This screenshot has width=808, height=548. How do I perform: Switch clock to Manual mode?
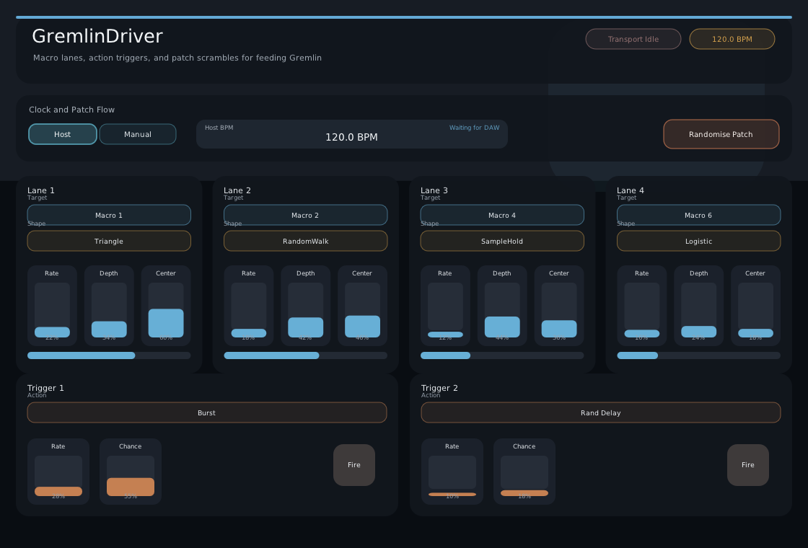138,134
